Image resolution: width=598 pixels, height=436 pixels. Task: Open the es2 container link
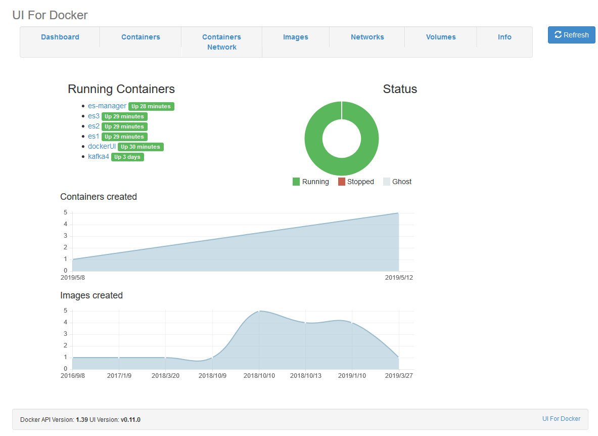click(94, 126)
